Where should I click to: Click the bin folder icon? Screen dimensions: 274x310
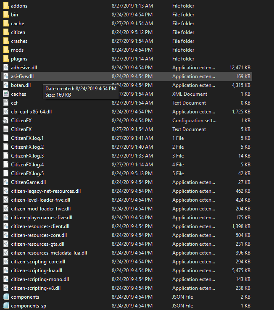tap(6, 15)
